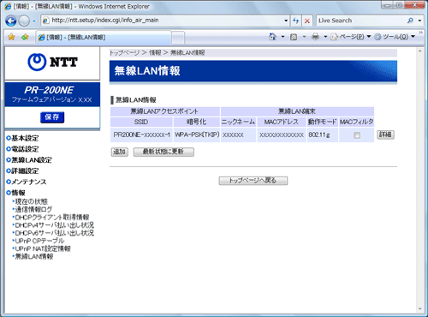Click the 詳細 button in table row
This screenshot has height=317, width=428.
pyautogui.click(x=386, y=135)
